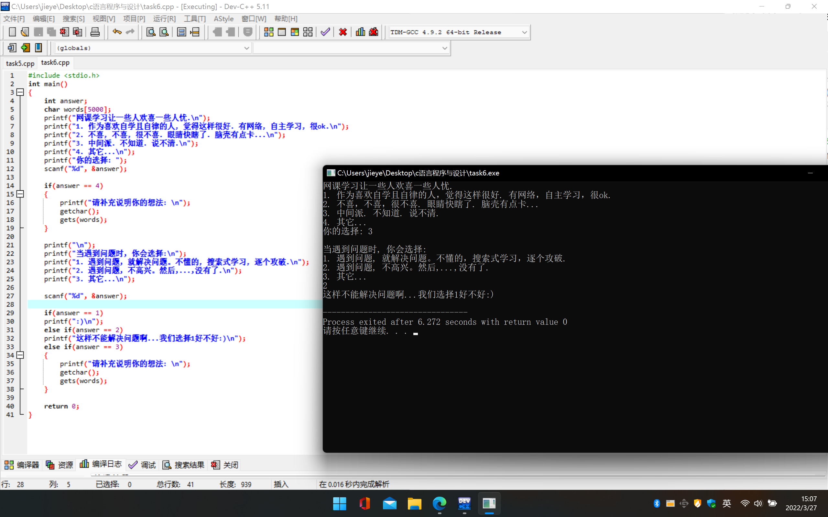Open Microsoft Edge from the taskbar
Screen dimensions: 828x517
(x=439, y=503)
